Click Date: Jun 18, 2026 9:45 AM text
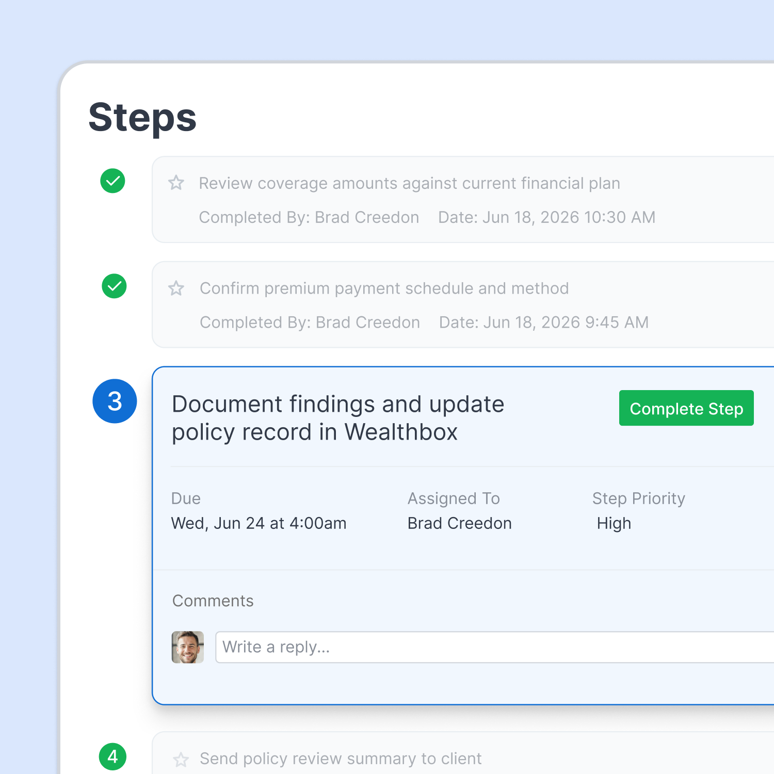Image resolution: width=774 pixels, height=774 pixels. [x=544, y=322]
